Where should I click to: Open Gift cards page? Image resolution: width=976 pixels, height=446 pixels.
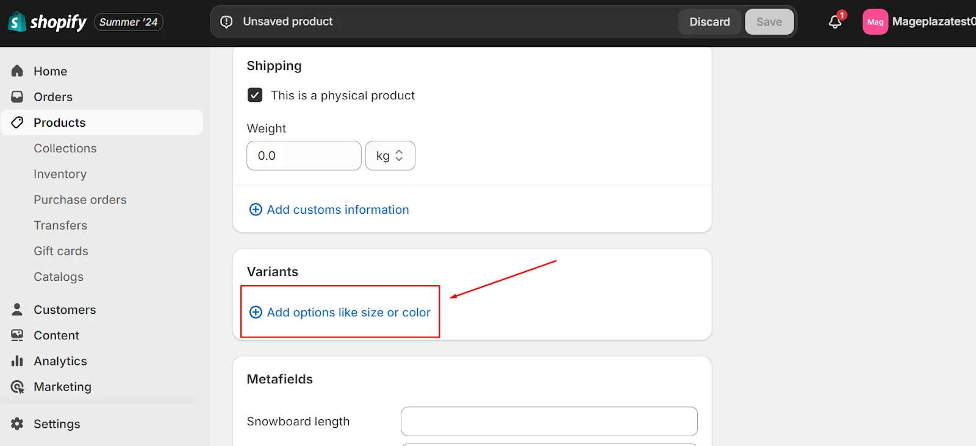tap(61, 251)
